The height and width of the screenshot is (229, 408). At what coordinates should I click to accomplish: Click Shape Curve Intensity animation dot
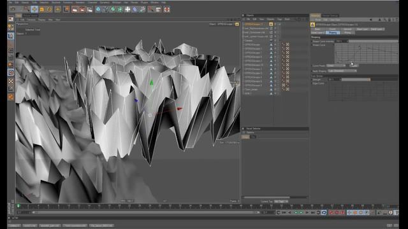tap(312, 41)
